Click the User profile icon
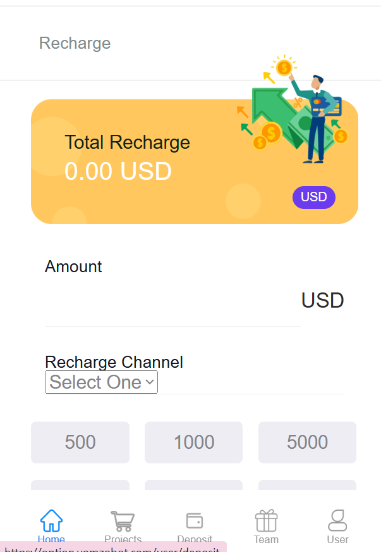The image size is (381, 552). pos(337,520)
